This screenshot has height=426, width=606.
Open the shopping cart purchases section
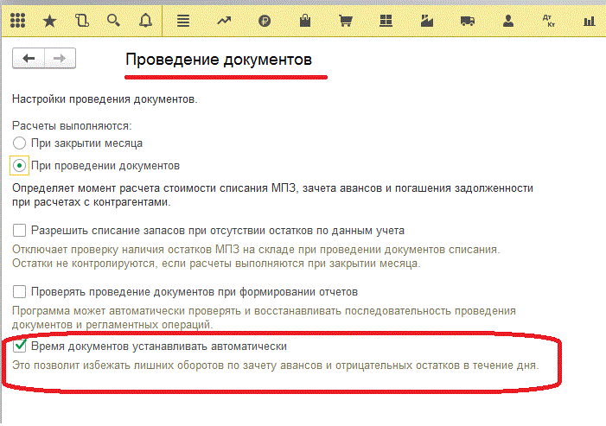pos(346,21)
